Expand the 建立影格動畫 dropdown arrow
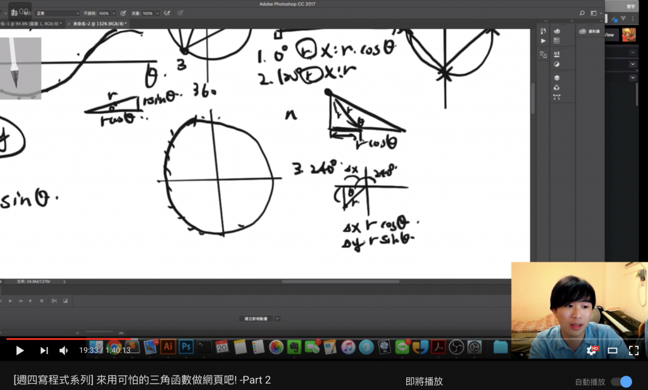The image size is (648, 390). pos(277,319)
